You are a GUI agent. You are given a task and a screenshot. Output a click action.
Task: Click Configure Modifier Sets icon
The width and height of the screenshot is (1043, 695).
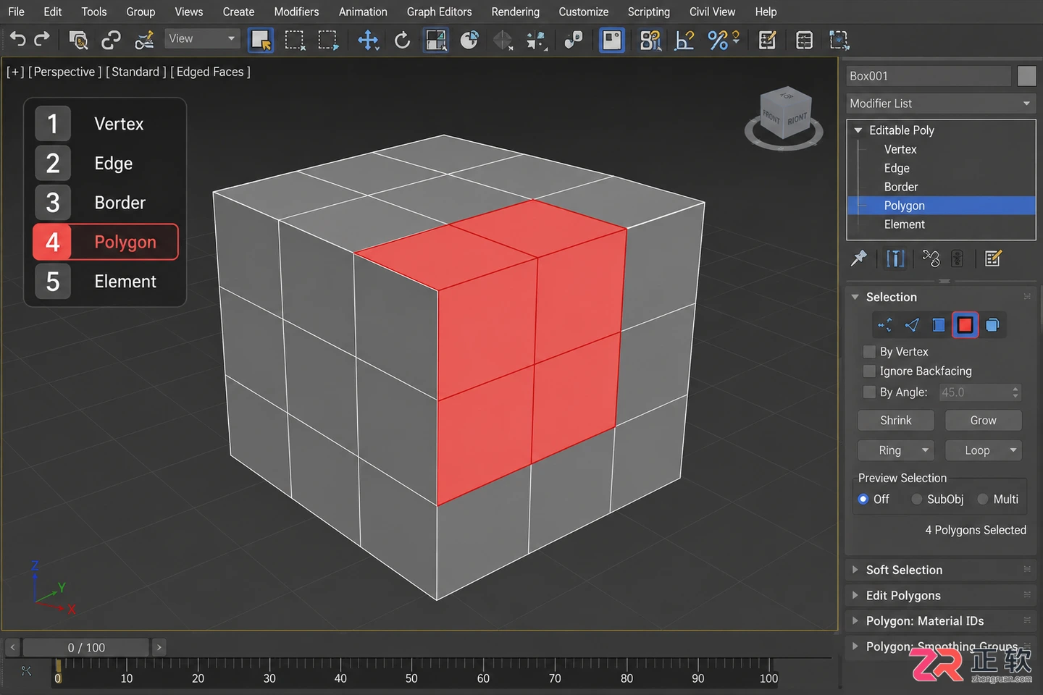tap(993, 258)
